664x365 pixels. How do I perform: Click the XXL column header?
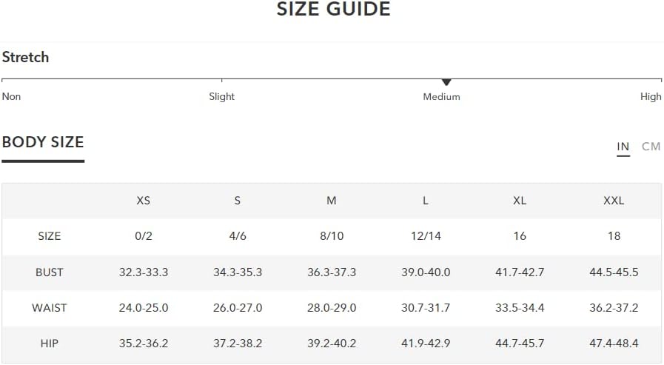pos(614,201)
